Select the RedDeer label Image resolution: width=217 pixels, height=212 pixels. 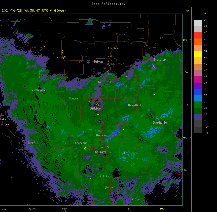tap(111, 64)
